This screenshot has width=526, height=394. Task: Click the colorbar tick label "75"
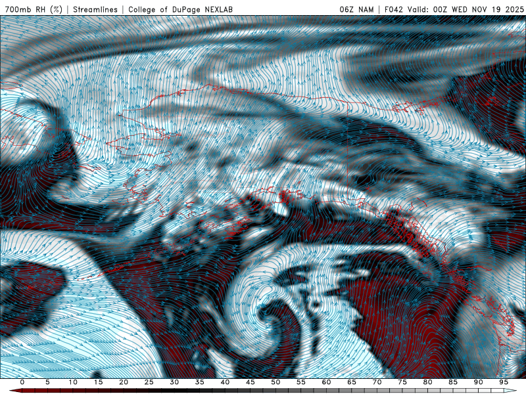pos(402,382)
